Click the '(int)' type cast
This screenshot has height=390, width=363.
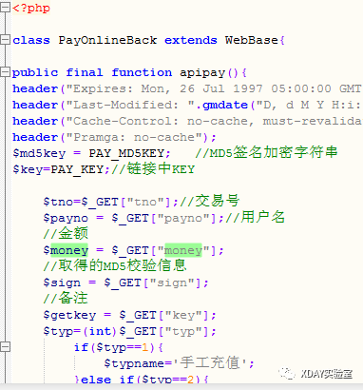tap(100, 331)
